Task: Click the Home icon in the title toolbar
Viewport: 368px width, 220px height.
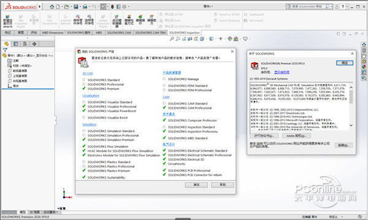Action: [x=52, y=7]
